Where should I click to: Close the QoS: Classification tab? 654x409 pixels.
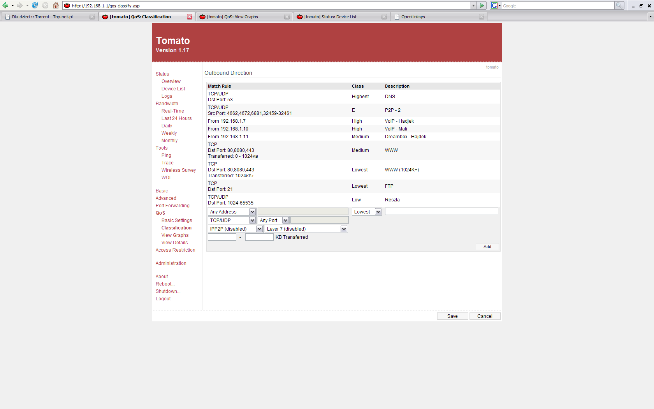pos(190,17)
